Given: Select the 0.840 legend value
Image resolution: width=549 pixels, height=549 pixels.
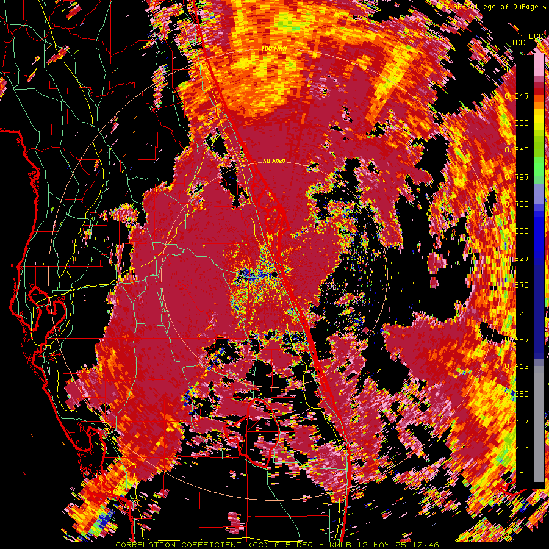Looking at the screenshot, I should click(517, 150).
